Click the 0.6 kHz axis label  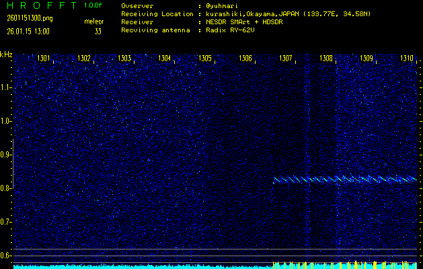click(x=5, y=256)
